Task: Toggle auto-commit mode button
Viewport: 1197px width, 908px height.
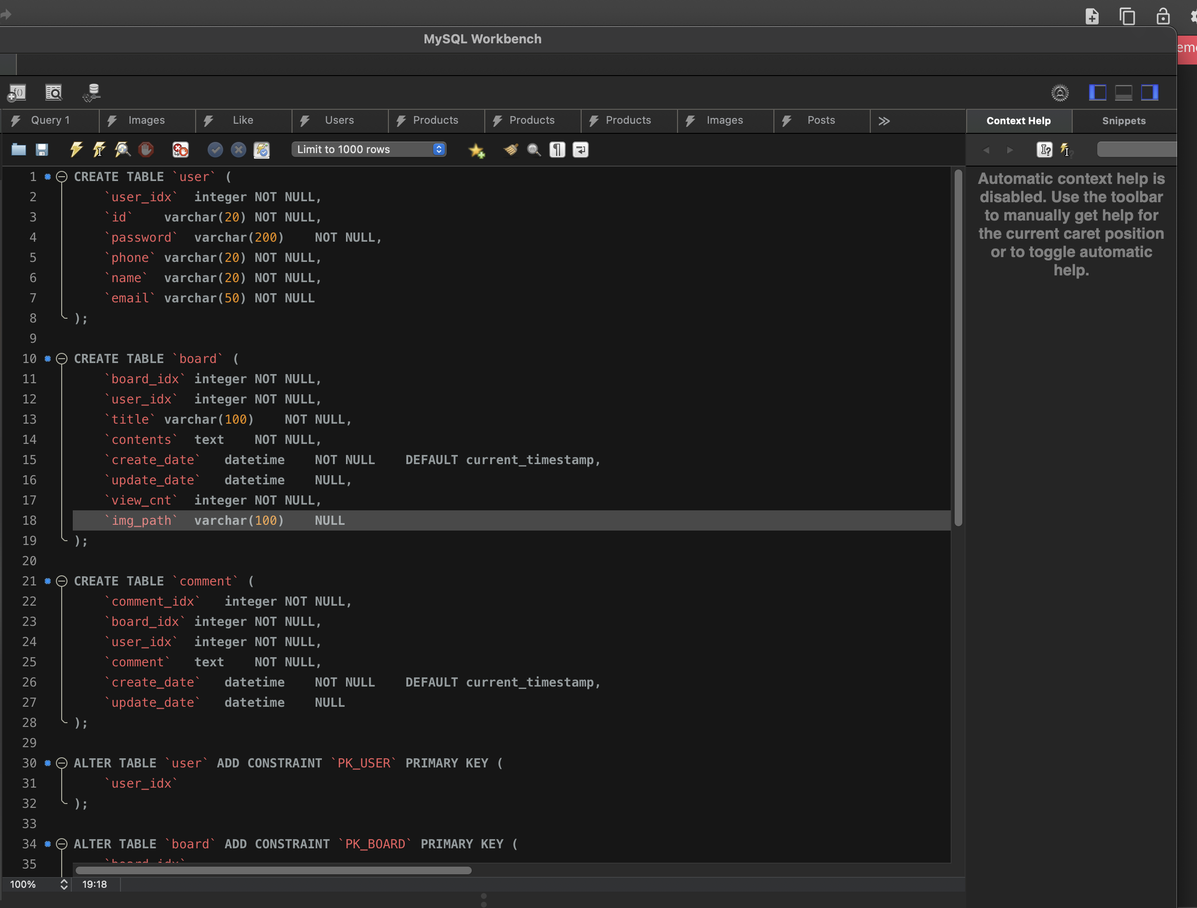Action: [x=261, y=150]
